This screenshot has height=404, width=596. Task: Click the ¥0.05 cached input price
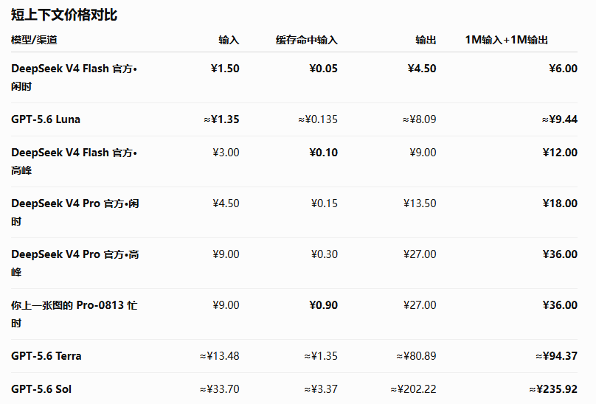[323, 69]
